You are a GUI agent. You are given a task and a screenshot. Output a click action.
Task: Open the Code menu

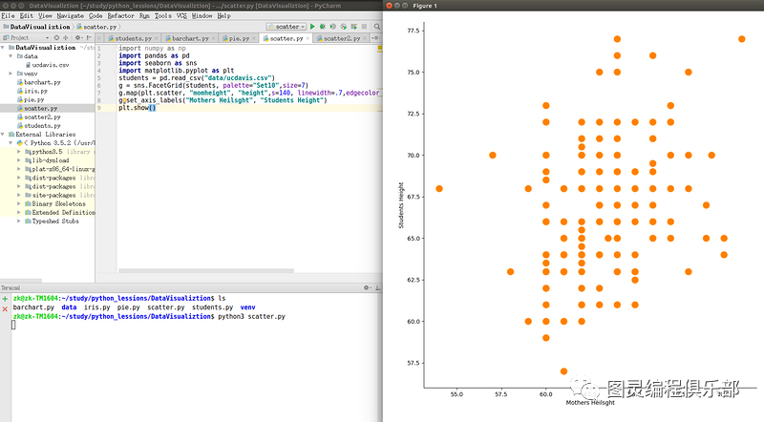(x=95, y=15)
